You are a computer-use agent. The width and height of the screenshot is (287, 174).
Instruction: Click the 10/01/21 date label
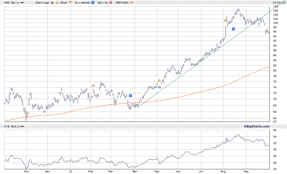[x=279, y=2]
